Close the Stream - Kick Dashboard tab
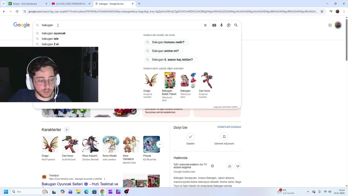 [x=46, y=4]
